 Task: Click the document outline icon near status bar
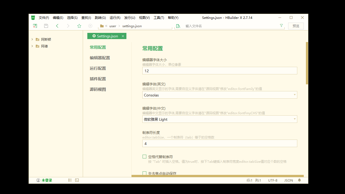(70, 180)
